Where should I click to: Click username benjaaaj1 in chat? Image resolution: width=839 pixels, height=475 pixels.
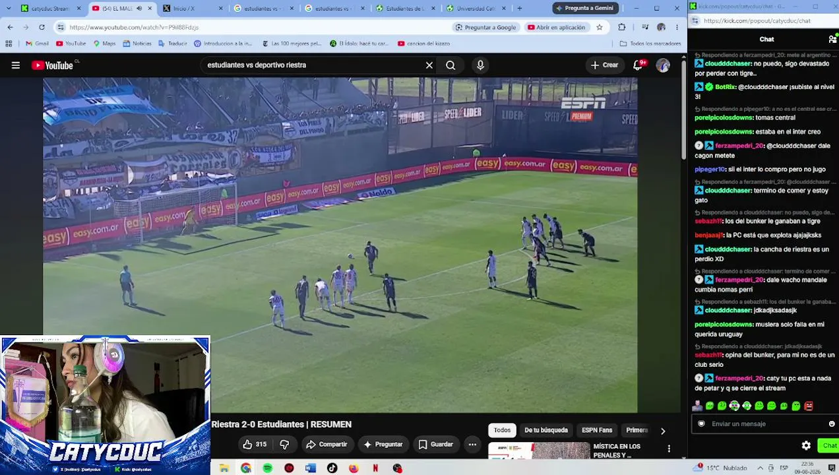(708, 235)
